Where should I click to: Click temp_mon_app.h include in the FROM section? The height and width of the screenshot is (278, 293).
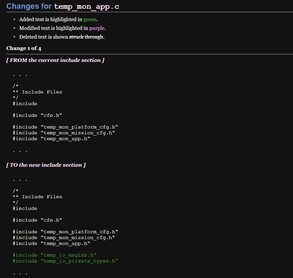tap(51, 139)
